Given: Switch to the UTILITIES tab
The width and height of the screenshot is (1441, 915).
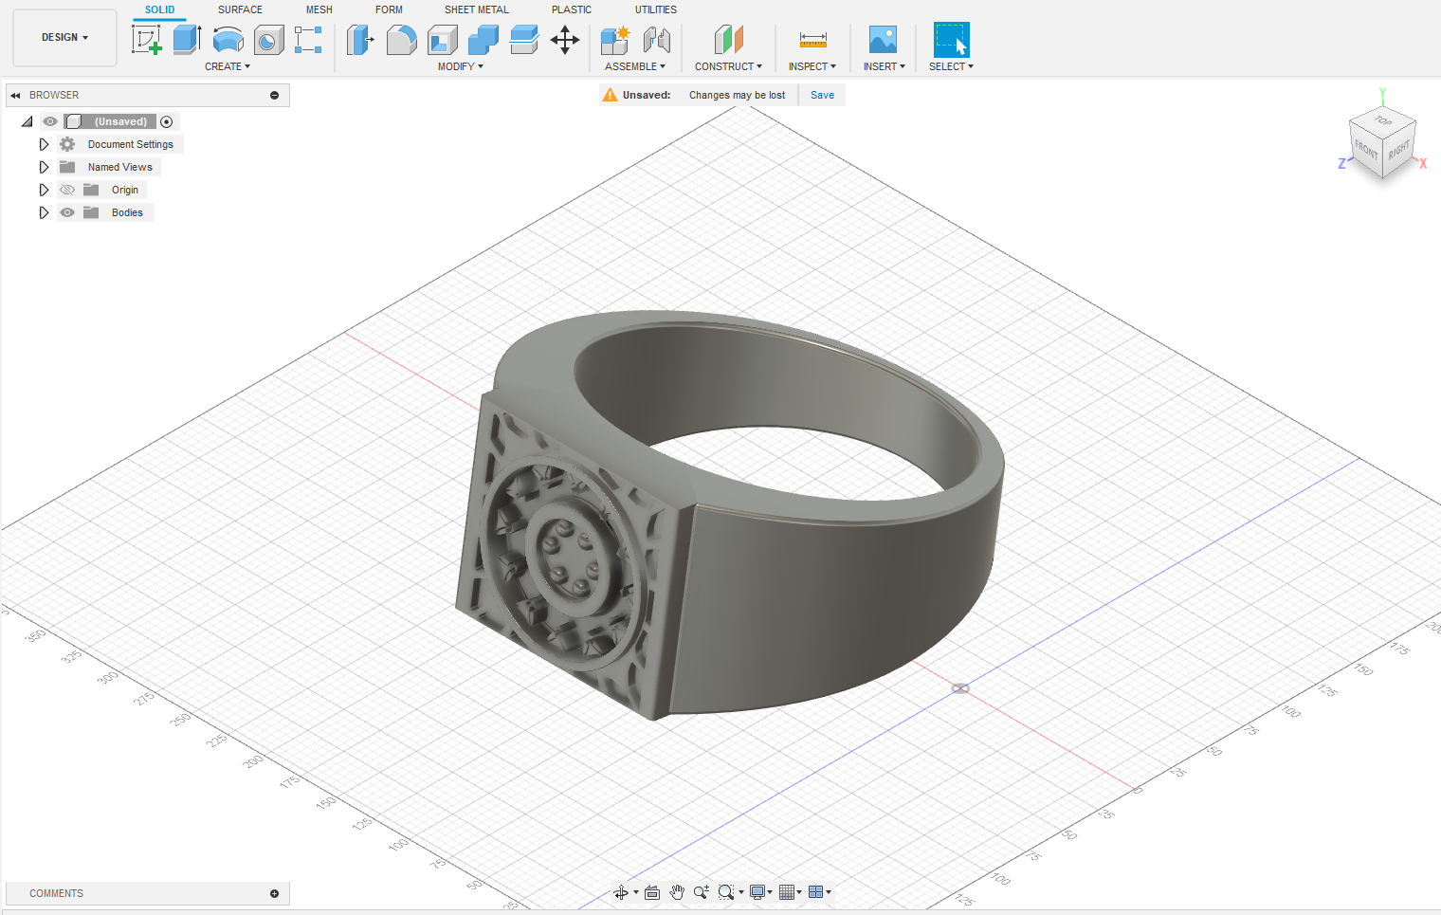Looking at the screenshot, I should pos(656,9).
